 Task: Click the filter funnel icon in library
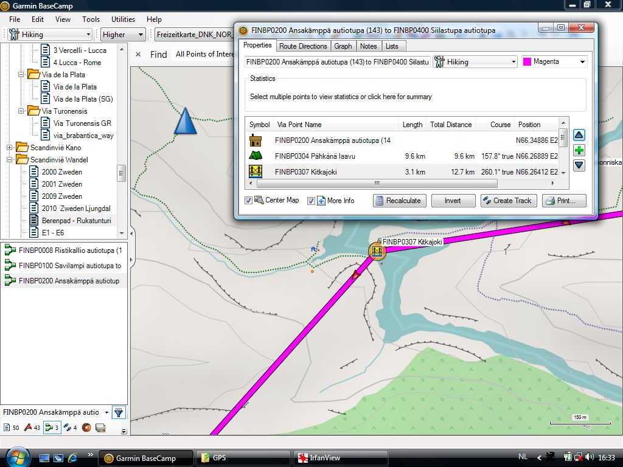pyautogui.click(x=119, y=412)
